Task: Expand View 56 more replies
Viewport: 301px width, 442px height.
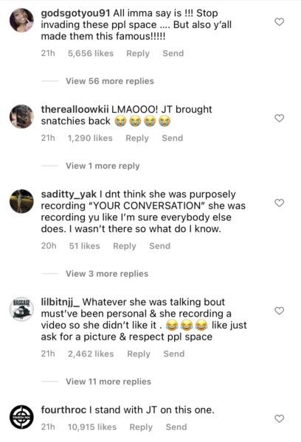Action: [x=110, y=81]
